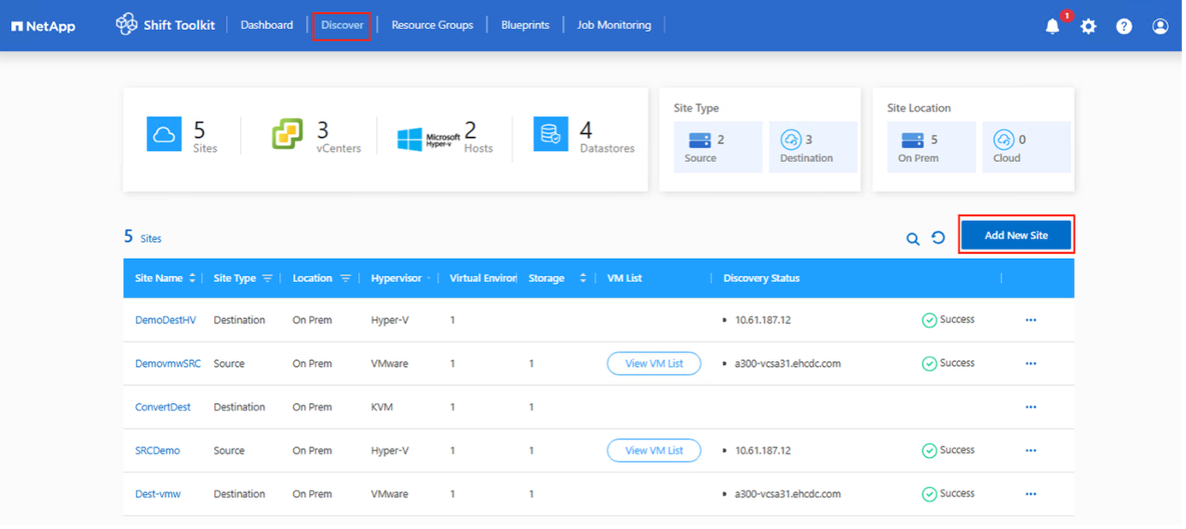This screenshot has width=1186, height=529.
Task: View VM List for DemovmwSRC
Action: point(654,364)
